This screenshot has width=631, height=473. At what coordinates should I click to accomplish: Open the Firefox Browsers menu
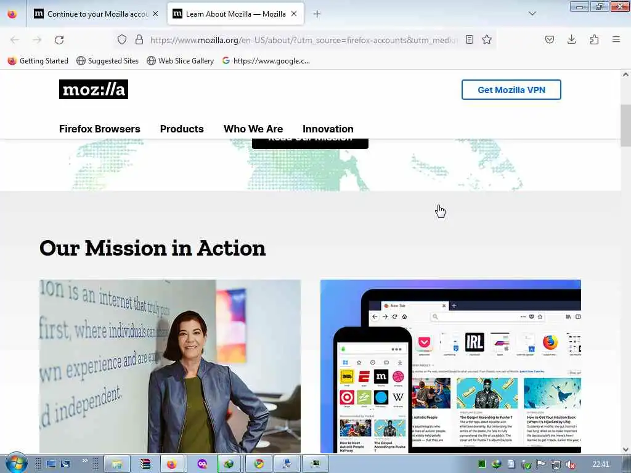coord(99,129)
